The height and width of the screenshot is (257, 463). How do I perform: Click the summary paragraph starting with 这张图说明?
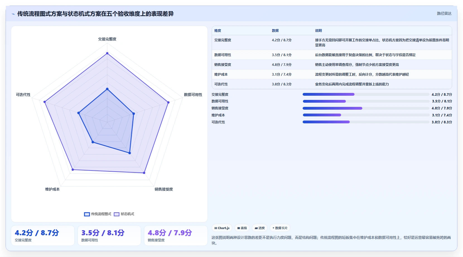point(331,240)
